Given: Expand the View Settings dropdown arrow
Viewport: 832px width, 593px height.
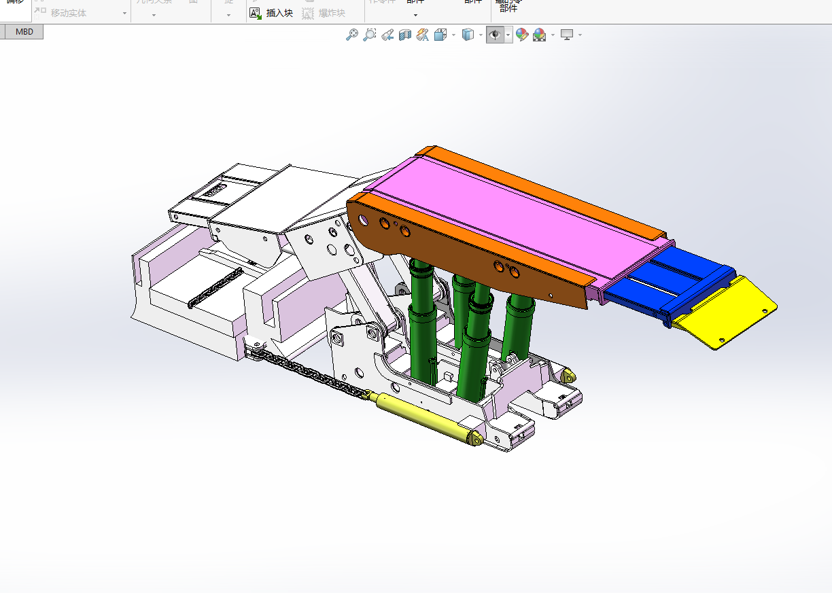Looking at the screenshot, I should 580,35.
